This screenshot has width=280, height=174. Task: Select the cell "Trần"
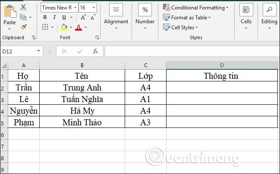[x=24, y=87]
